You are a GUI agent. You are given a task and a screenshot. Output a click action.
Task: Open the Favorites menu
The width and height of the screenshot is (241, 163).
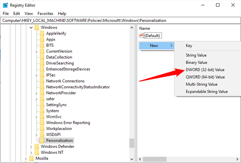pos(45,13)
